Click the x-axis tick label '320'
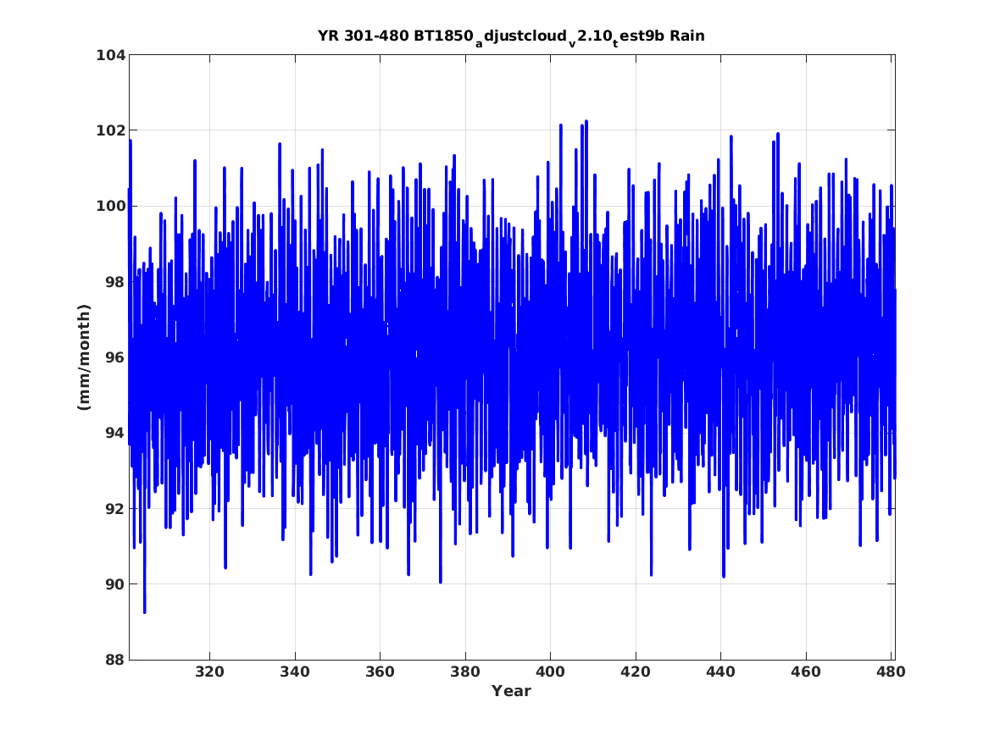The width and height of the screenshot is (989, 741). [209, 672]
